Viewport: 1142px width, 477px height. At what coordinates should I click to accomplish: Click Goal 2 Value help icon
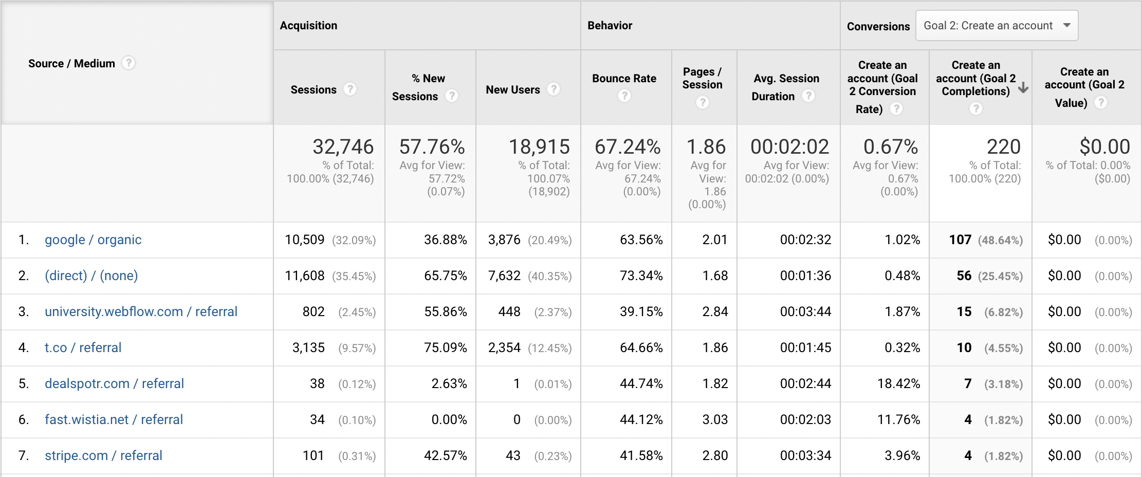pyautogui.click(x=1101, y=103)
